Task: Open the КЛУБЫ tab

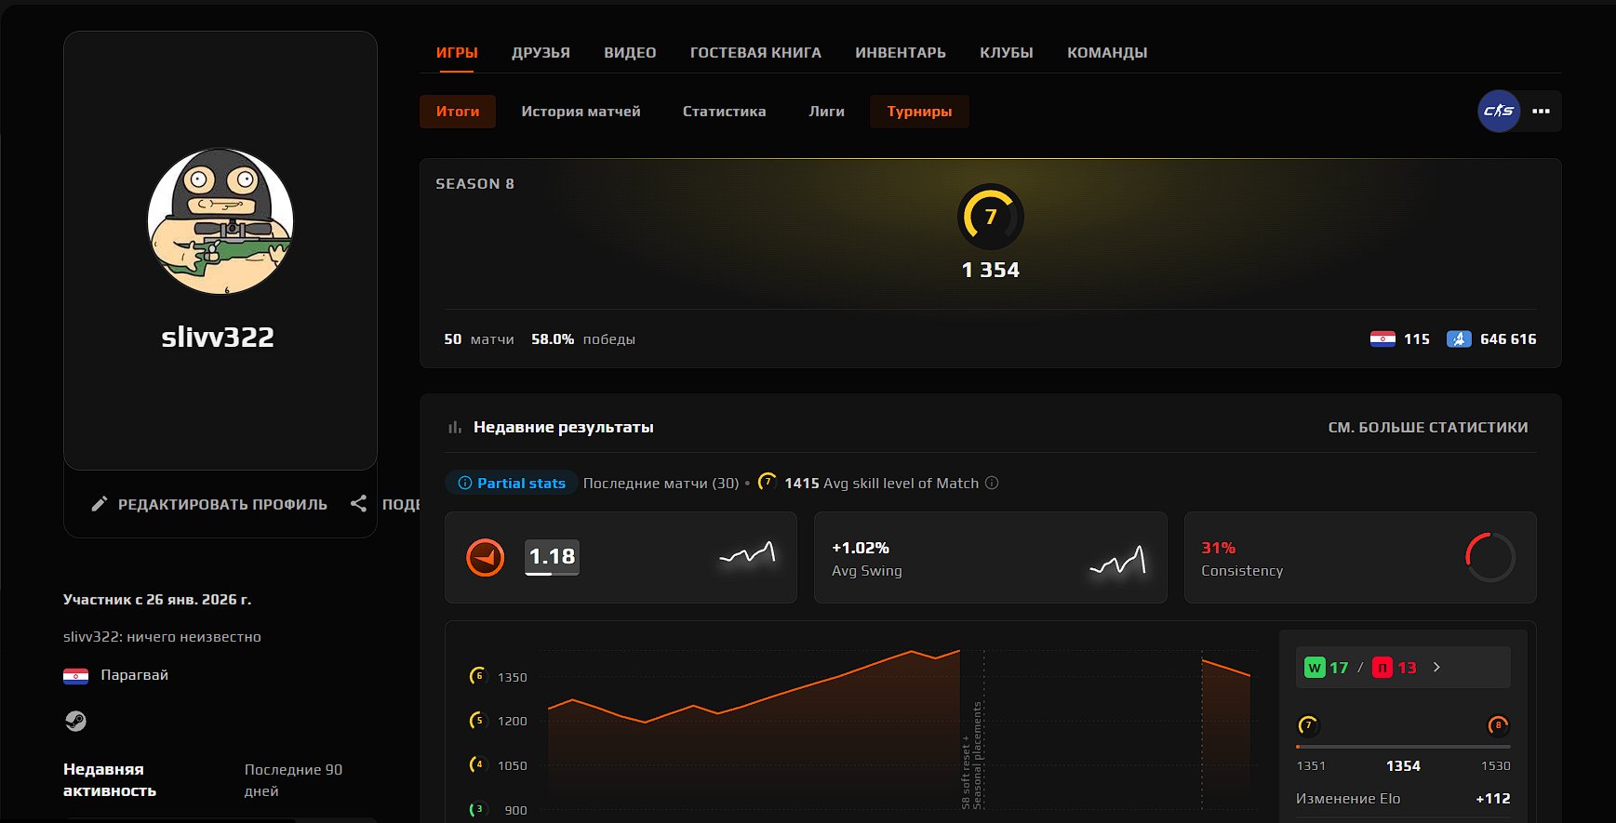Action: tap(1007, 53)
